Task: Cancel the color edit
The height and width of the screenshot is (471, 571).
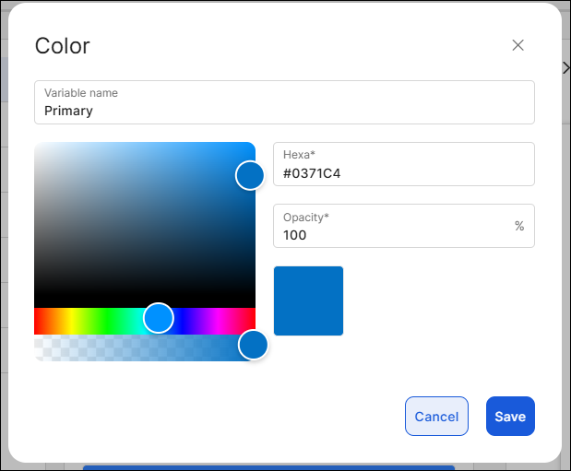Action: click(436, 416)
